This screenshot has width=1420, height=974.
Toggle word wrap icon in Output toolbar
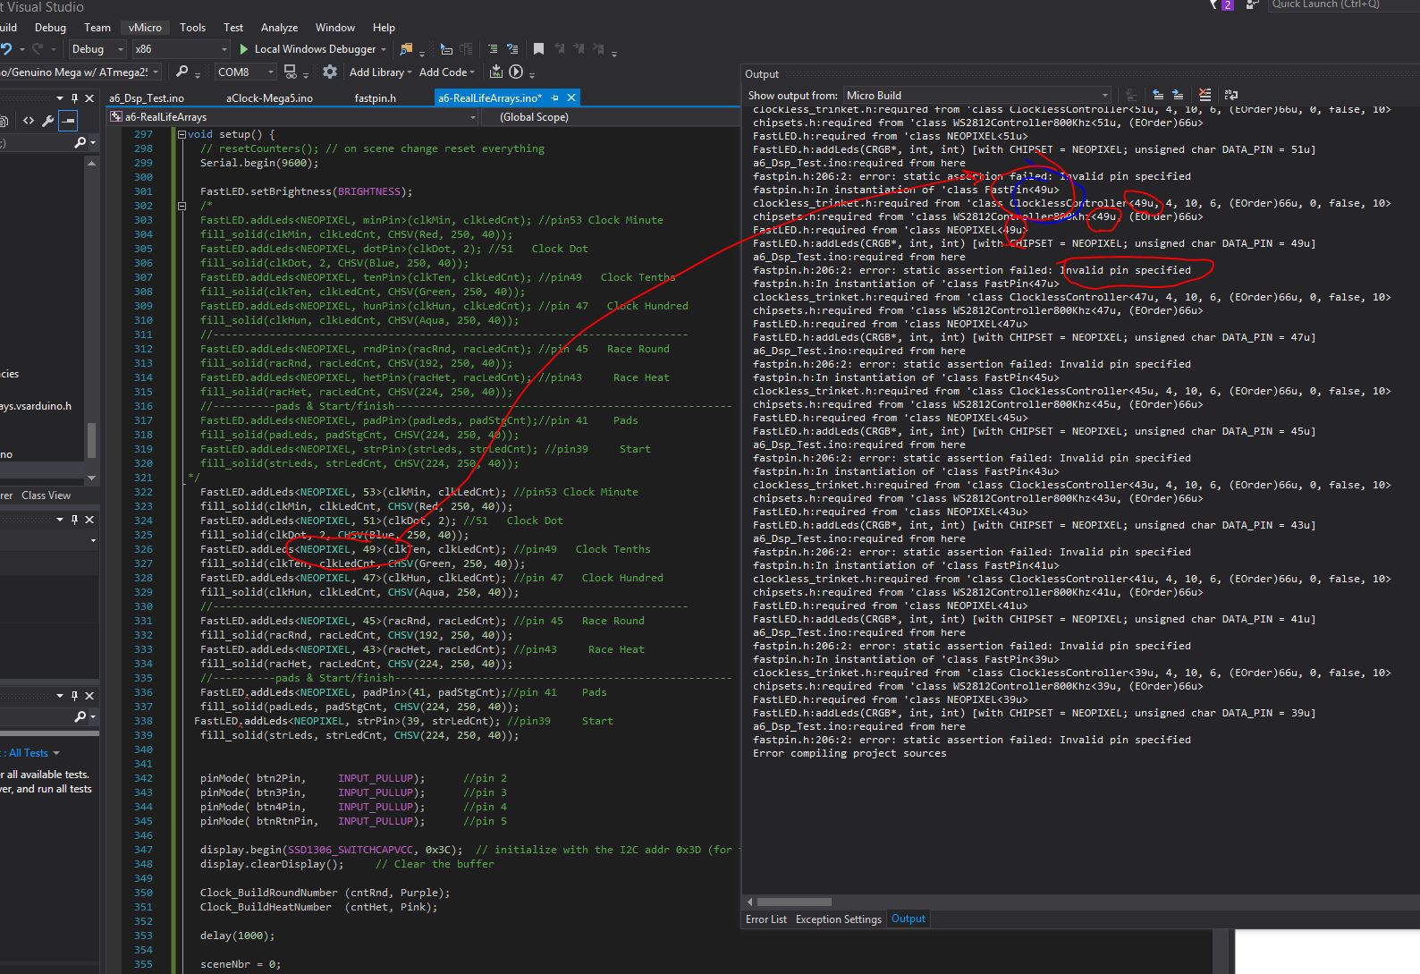(1231, 95)
